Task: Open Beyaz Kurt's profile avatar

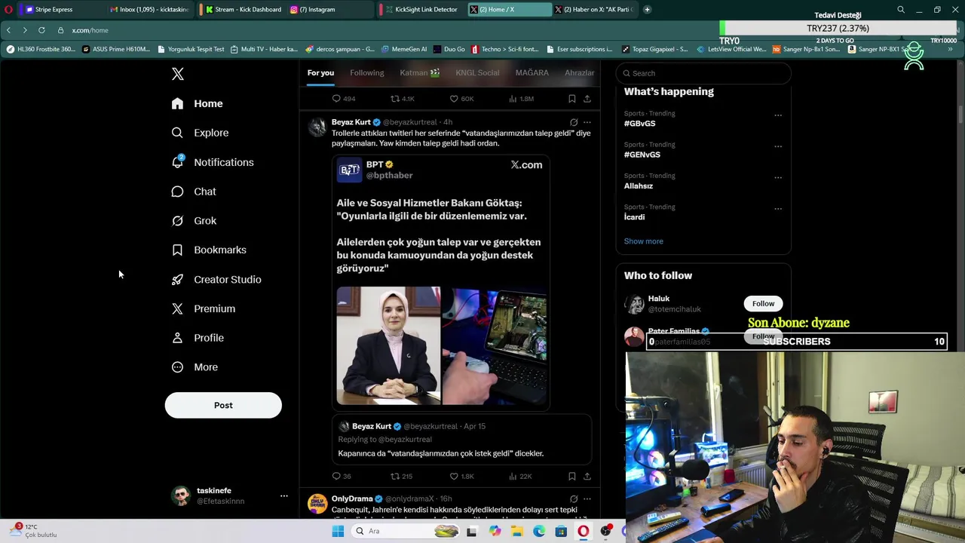Action: coord(317,126)
